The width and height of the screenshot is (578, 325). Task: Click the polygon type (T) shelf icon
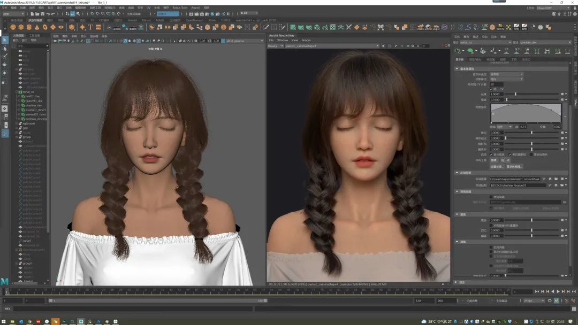(x=90, y=27)
